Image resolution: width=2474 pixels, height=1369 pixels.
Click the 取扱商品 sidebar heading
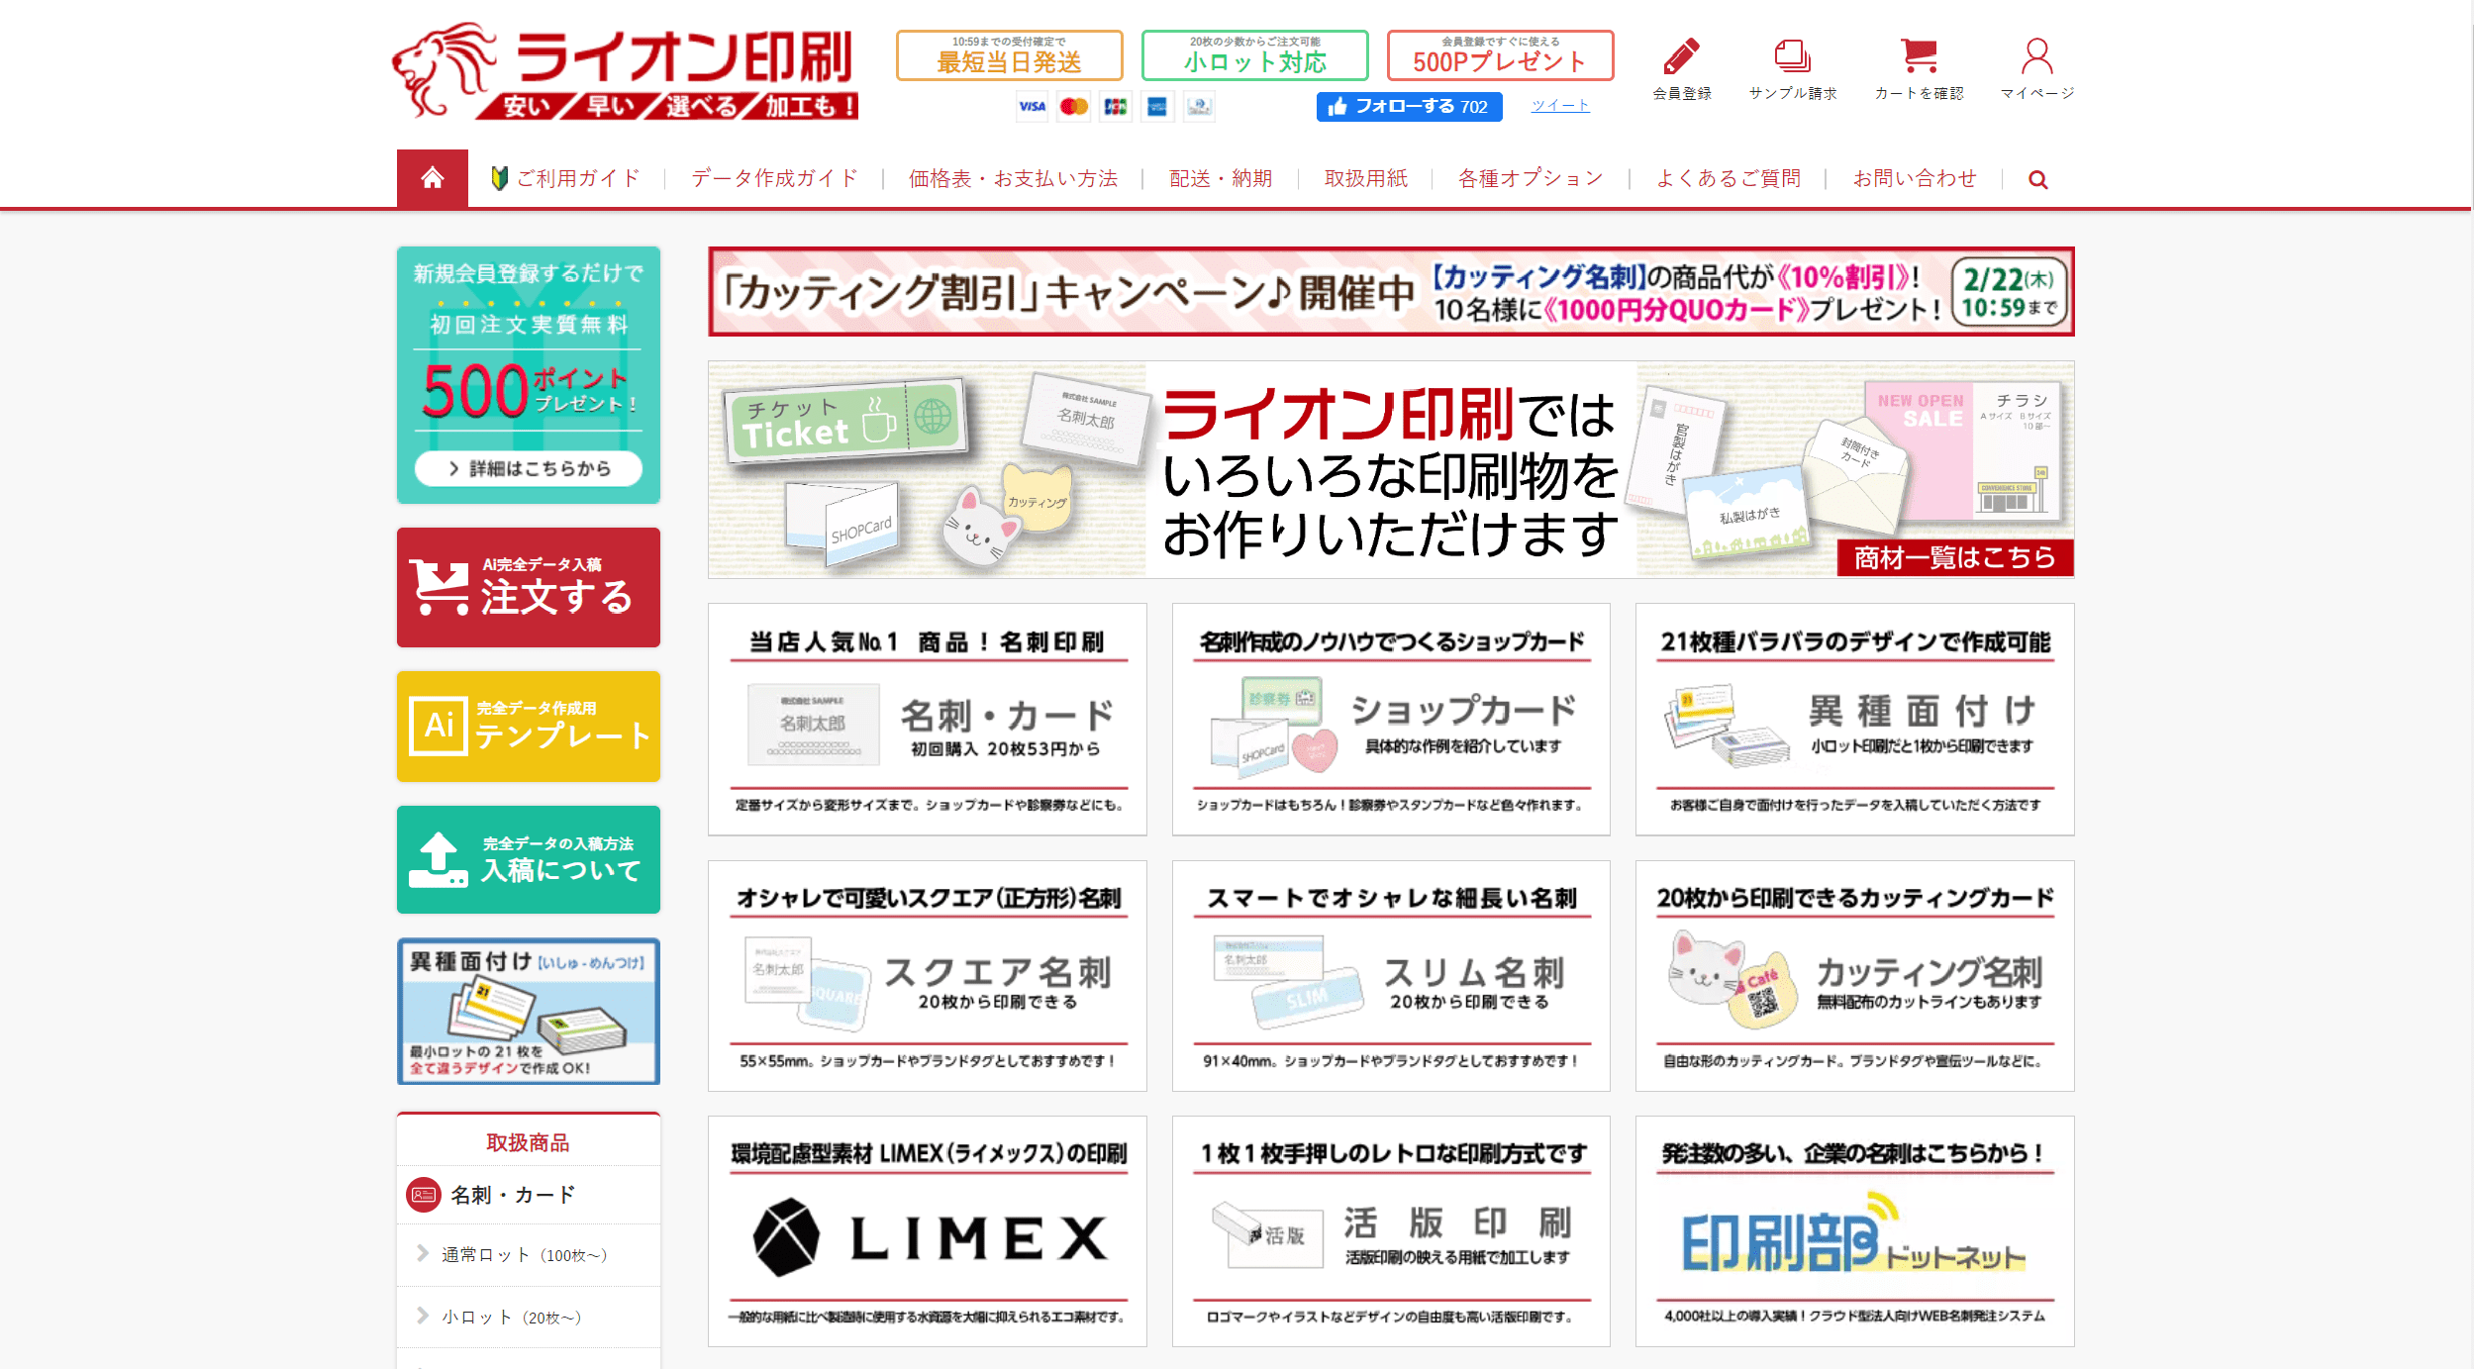[x=528, y=1142]
